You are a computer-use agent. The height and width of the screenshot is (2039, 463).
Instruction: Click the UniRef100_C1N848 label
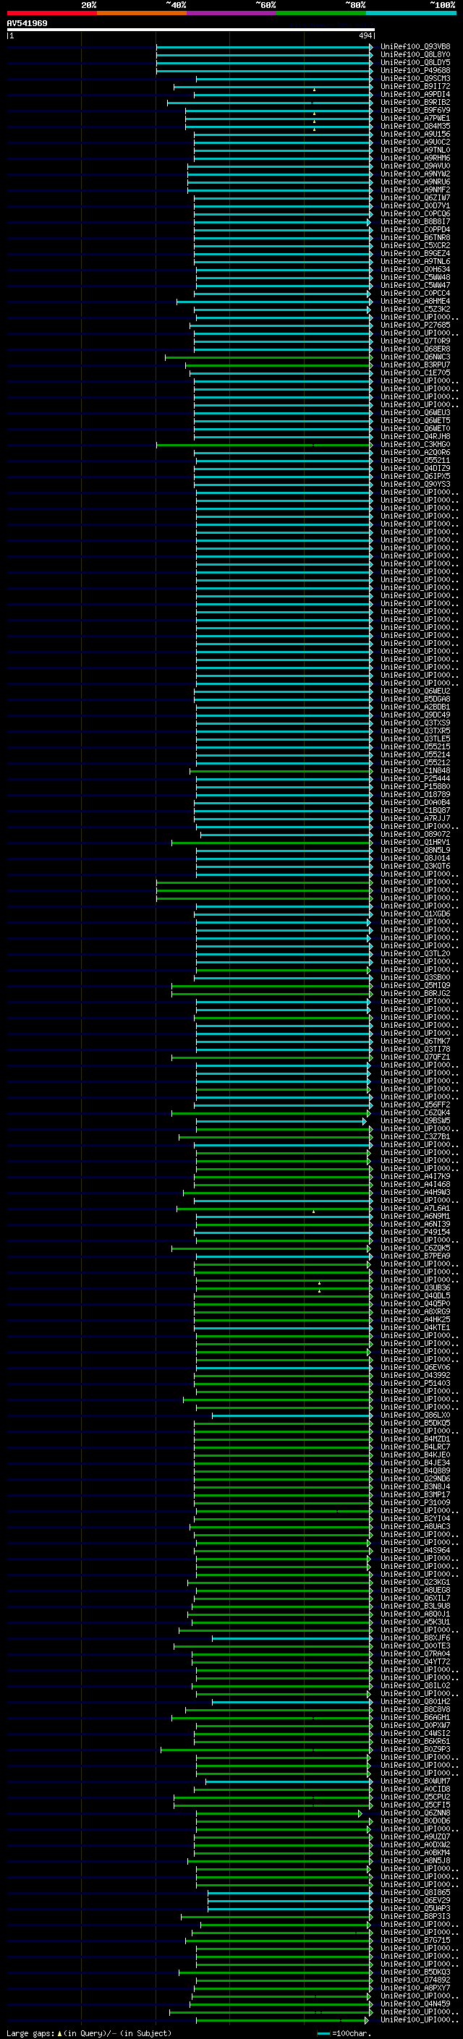point(415,771)
